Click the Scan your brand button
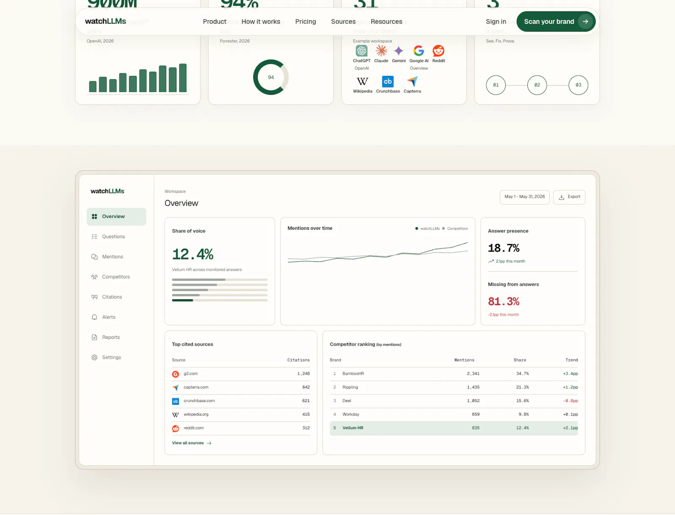 pyautogui.click(x=556, y=21)
